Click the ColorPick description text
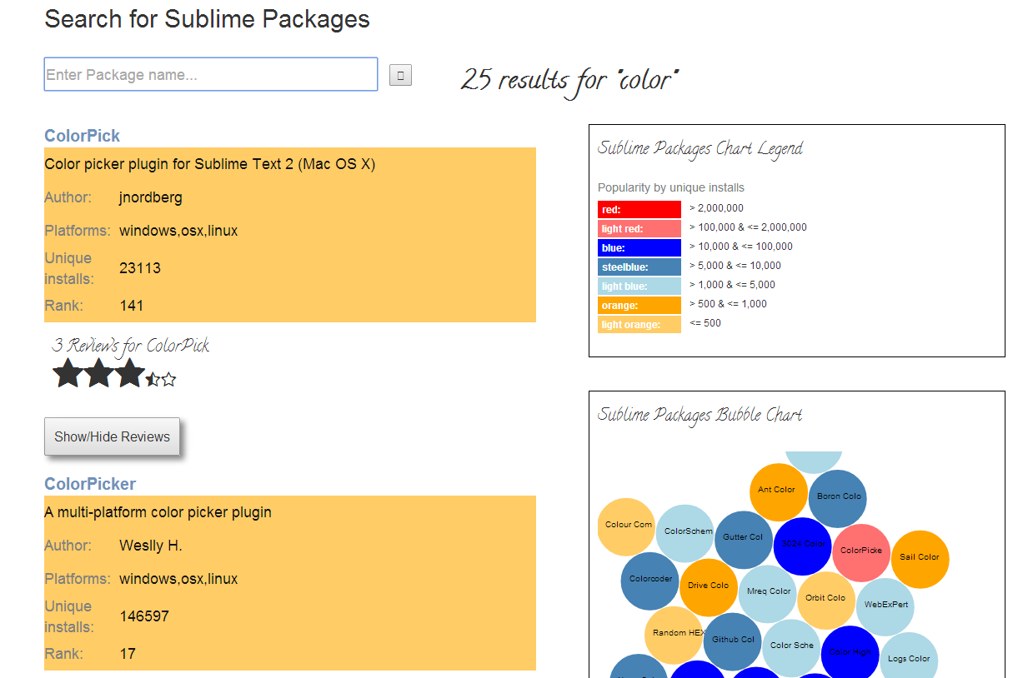This screenshot has width=1028, height=678. (210, 164)
